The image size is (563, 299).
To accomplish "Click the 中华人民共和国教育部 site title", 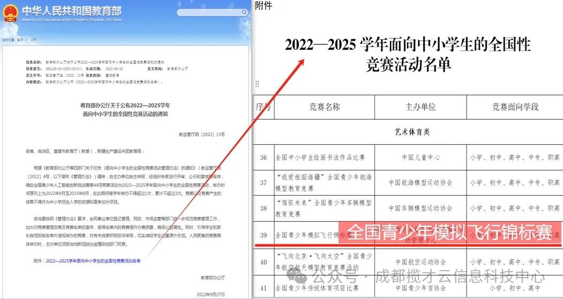I will 72,11.
